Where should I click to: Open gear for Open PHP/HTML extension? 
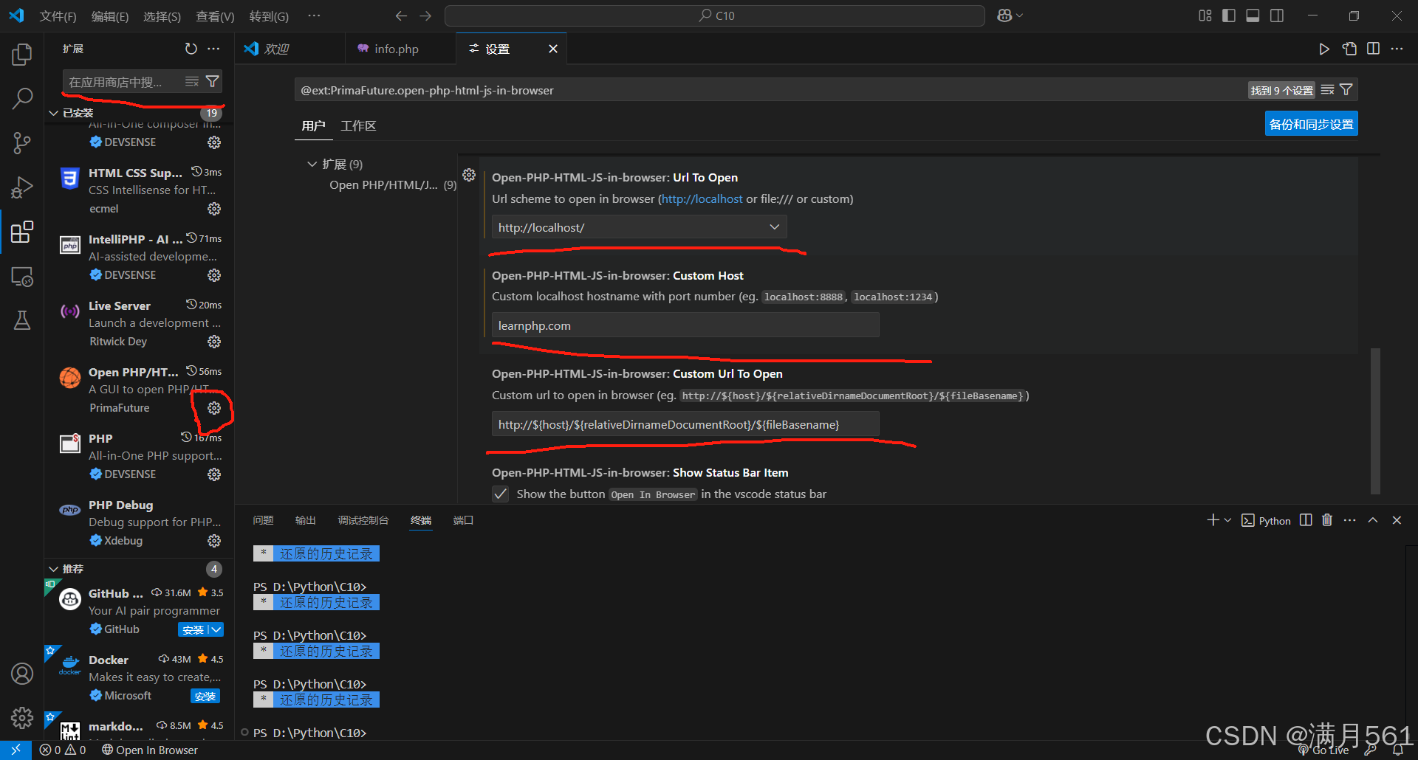click(214, 408)
